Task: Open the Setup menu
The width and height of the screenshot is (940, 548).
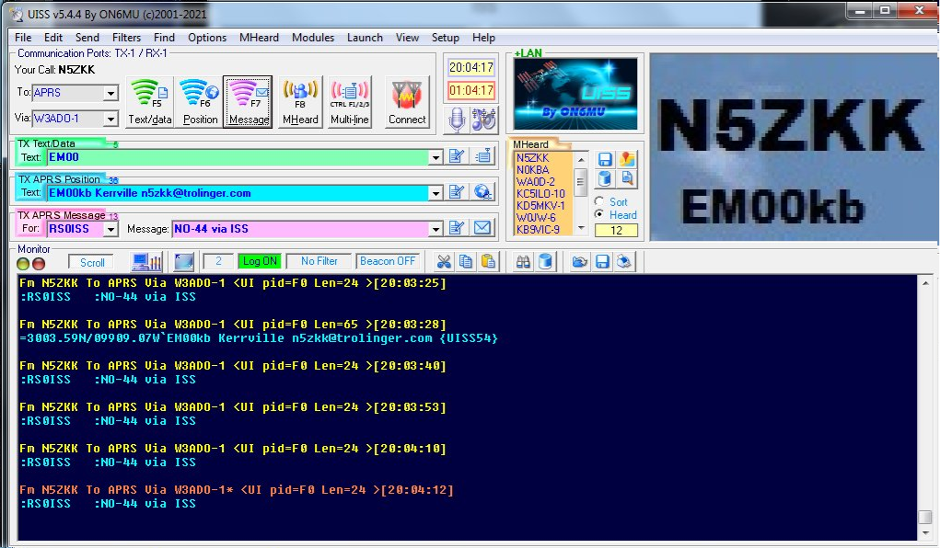Action: [x=446, y=37]
